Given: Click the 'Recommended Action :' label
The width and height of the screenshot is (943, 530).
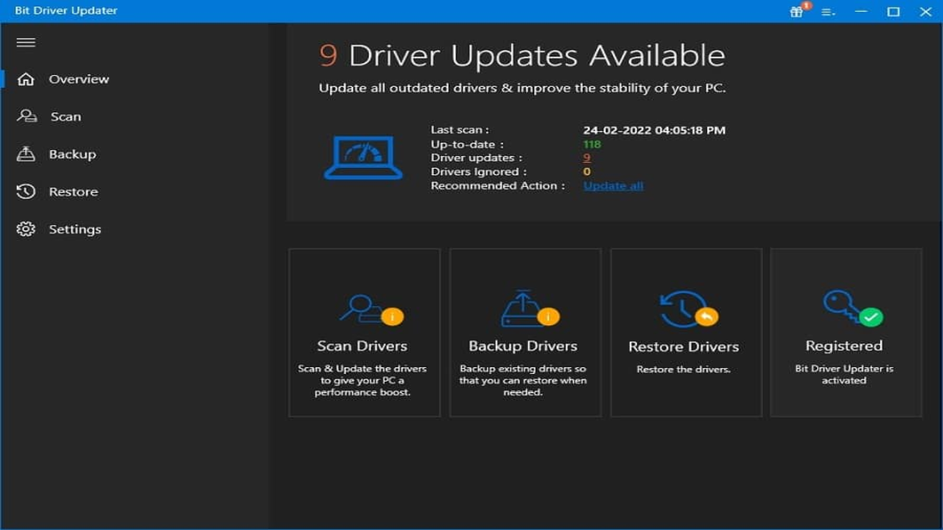Looking at the screenshot, I should pos(498,185).
